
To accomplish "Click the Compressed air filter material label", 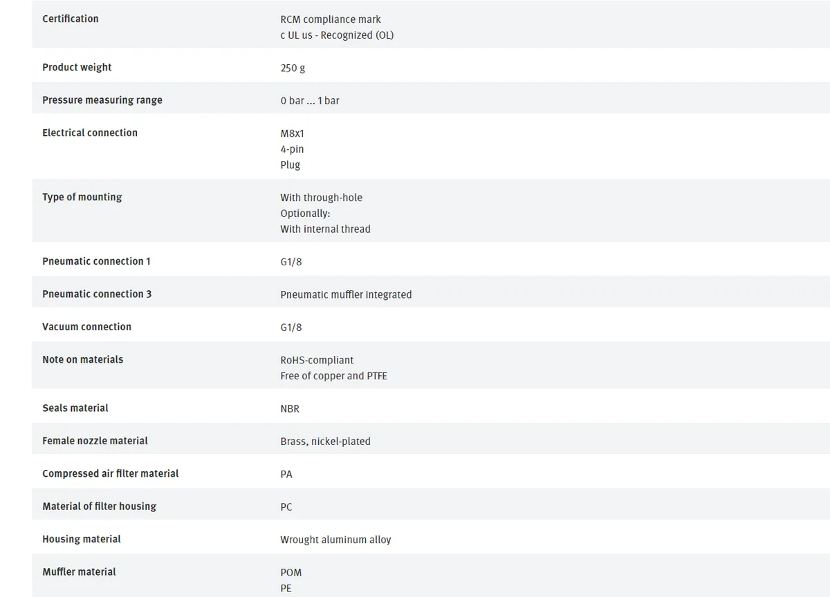I will tap(111, 473).
